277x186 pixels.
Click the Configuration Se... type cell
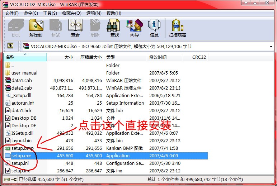tap(125, 163)
